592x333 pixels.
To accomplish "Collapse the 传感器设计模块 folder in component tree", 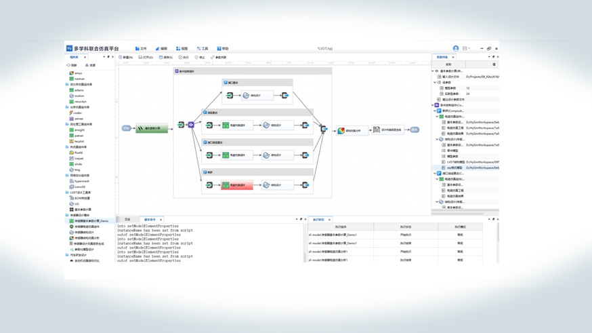I will point(67,216).
